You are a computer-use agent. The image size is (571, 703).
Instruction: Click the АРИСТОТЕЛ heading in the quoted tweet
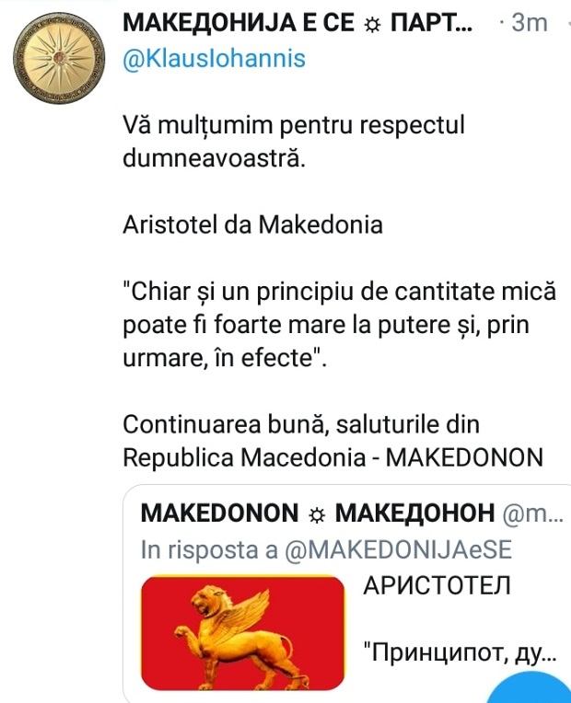click(437, 585)
